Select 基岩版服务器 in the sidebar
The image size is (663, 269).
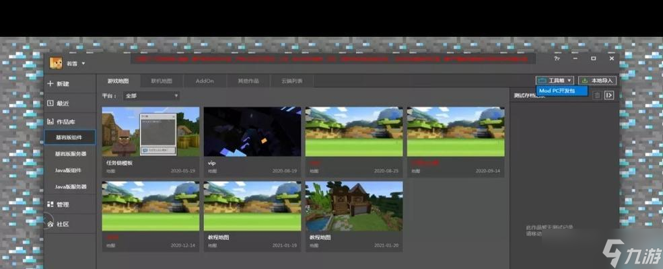[x=70, y=154]
